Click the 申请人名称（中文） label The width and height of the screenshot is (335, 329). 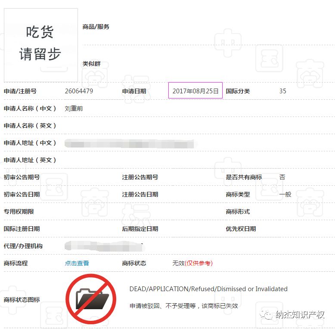coord(30,108)
